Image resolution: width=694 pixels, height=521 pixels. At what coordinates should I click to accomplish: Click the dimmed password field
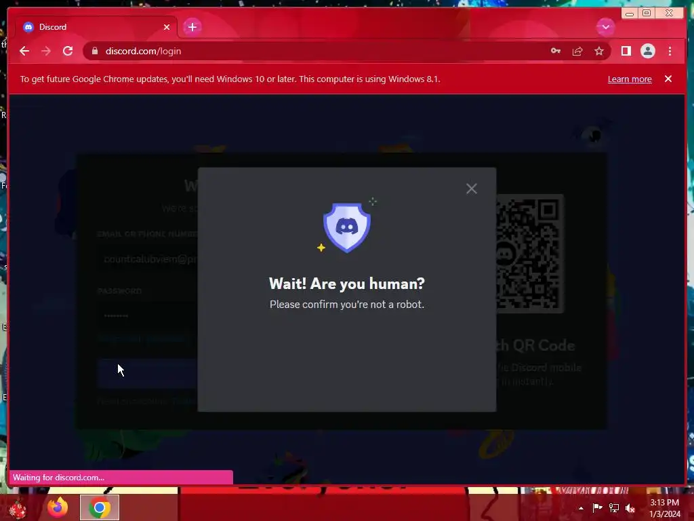147,316
